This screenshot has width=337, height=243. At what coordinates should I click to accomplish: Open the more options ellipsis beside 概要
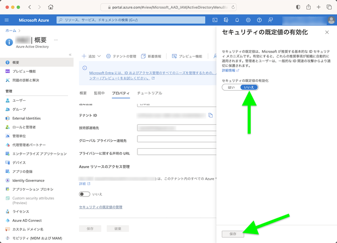(56, 40)
